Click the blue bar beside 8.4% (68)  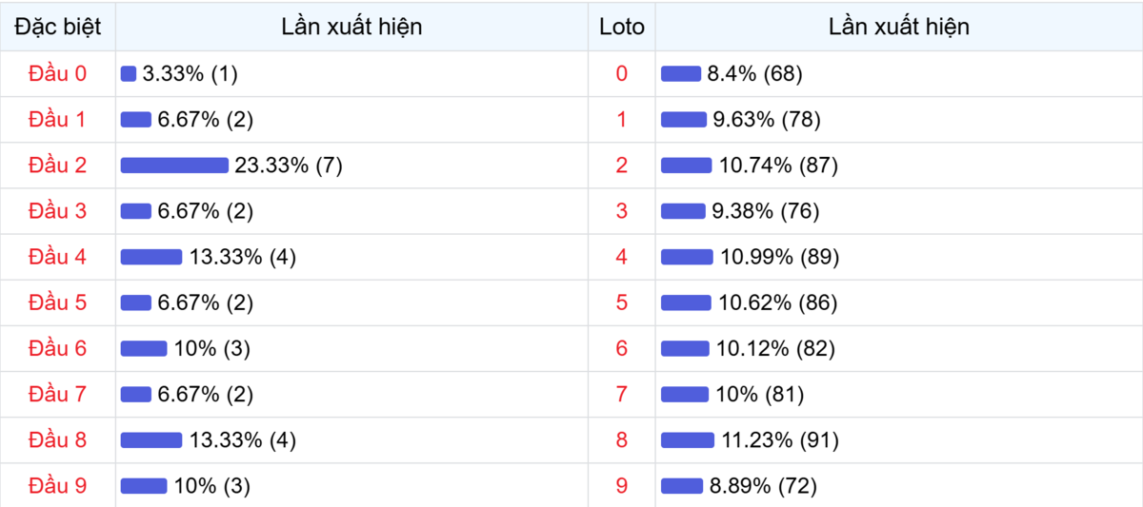tap(681, 74)
